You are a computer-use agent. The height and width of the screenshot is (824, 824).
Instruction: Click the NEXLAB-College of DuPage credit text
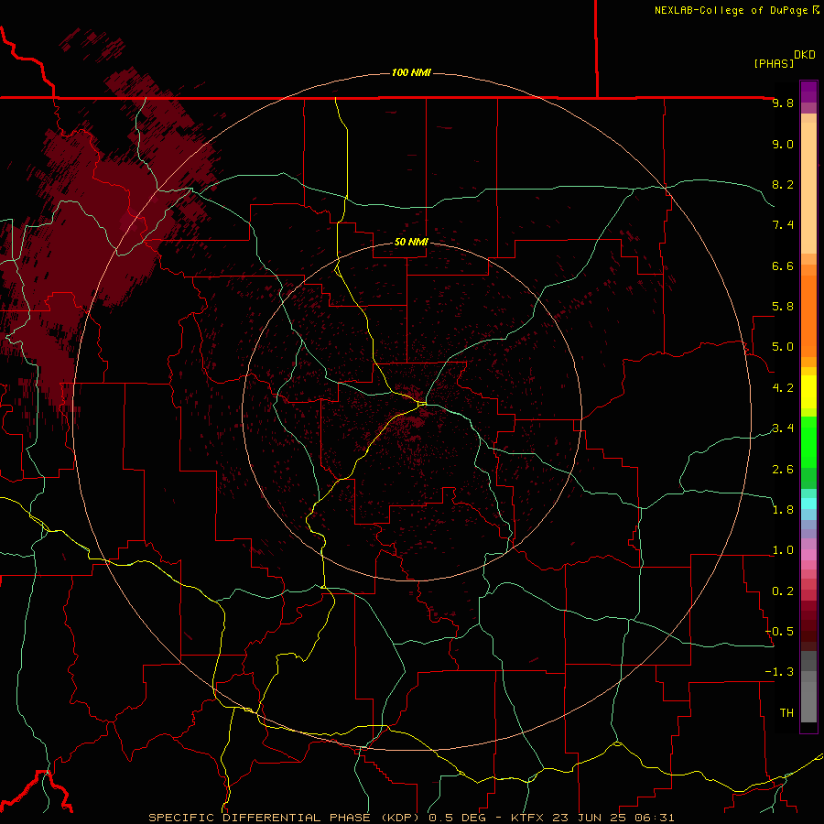click(733, 10)
